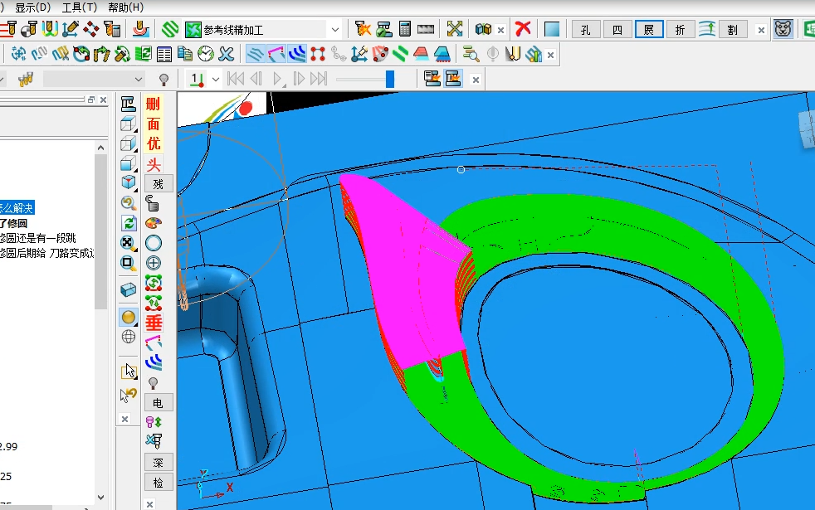Viewport: 815px width, 510px height.
Task: Click the calculator icon in top toolbar
Action: [x=405, y=29]
